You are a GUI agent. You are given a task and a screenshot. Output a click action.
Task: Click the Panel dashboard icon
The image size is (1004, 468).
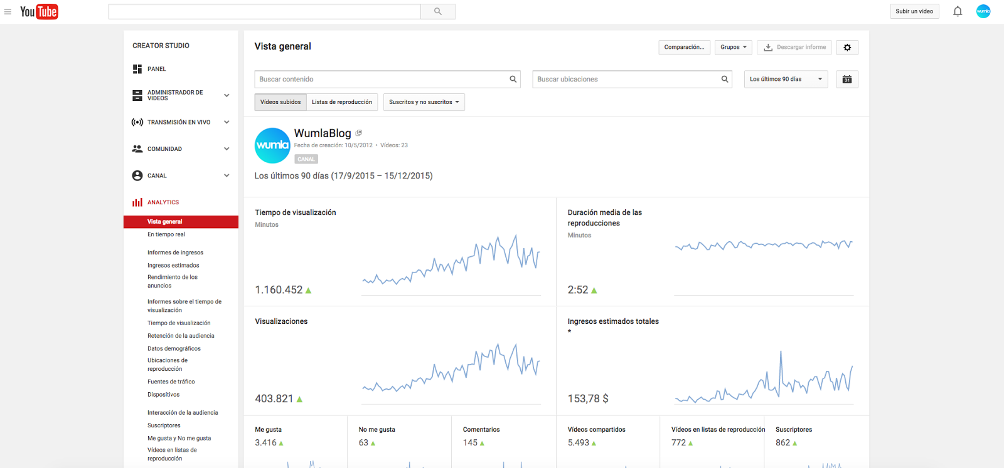tap(137, 69)
